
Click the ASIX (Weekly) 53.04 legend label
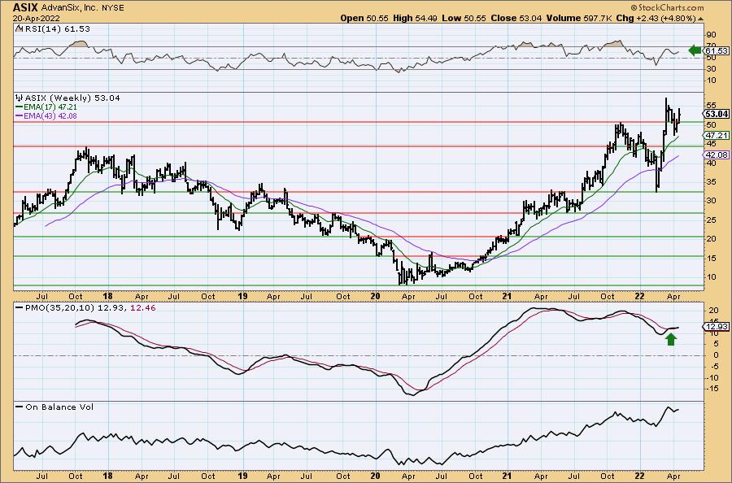(72, 98)
